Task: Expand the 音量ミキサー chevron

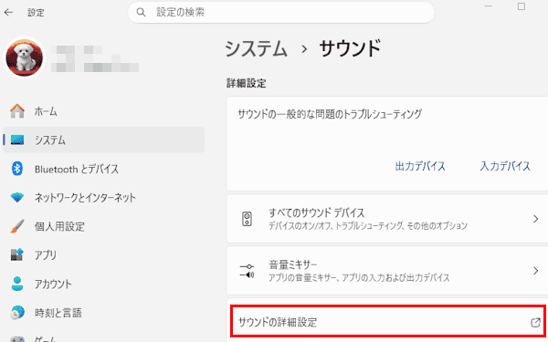Action: click(535, 271)
